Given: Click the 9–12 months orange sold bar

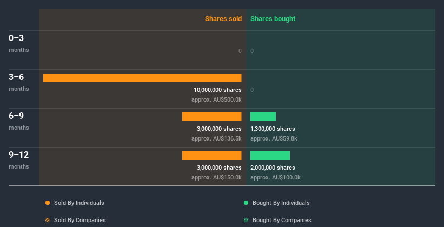Looking at the screenshot, I should tap(211, 156).
